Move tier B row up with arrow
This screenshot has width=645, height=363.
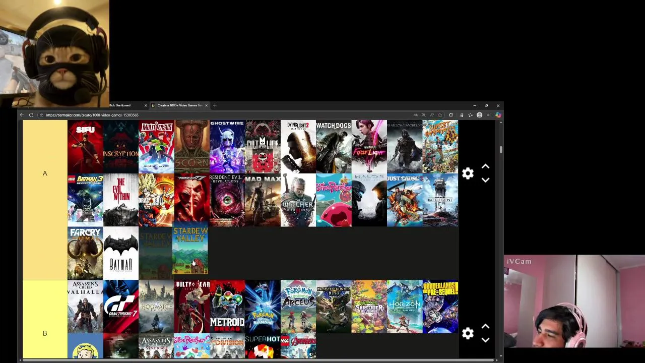(x=485, y=326)
